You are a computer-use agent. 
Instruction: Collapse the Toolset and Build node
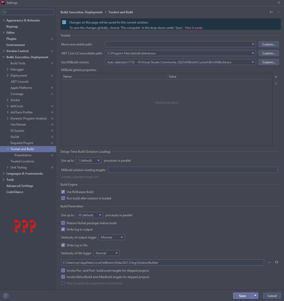pos(8,149)
